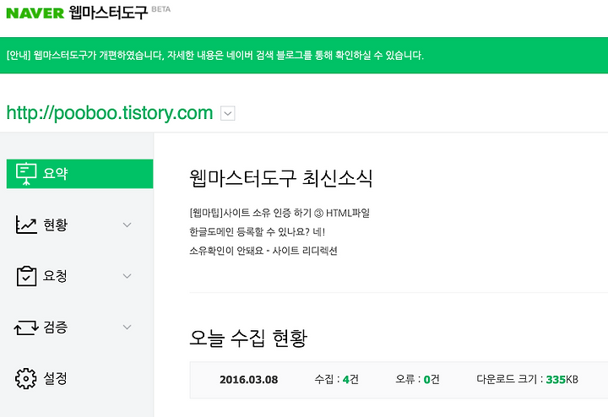
Task: Select the 요청 menu label
Action: pyautogui.click(x=55, y=276)
